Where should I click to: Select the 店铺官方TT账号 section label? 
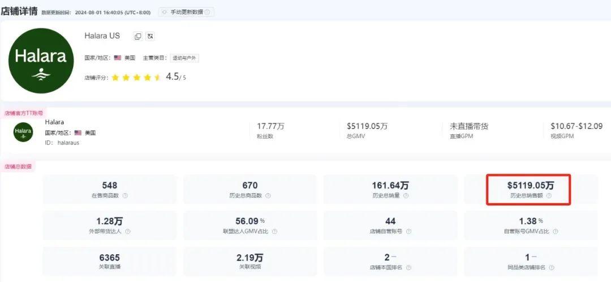click(x=23, y=113)
